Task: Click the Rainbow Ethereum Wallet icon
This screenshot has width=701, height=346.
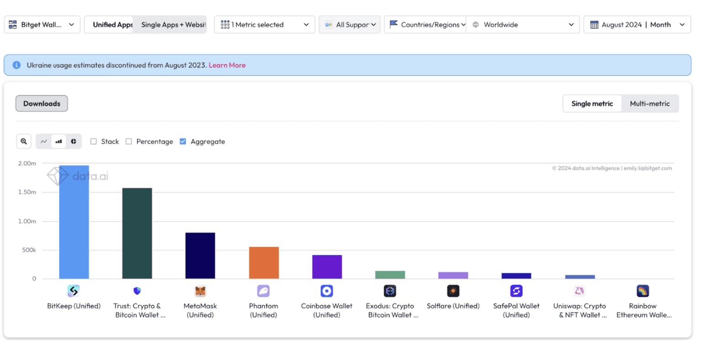Action: tap(643, 291)
